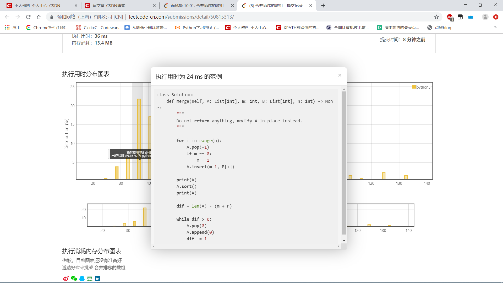Viewport: 503px width, 283px height.
Task: Share via the Weibo icon
Action: (x=66, y=278)
